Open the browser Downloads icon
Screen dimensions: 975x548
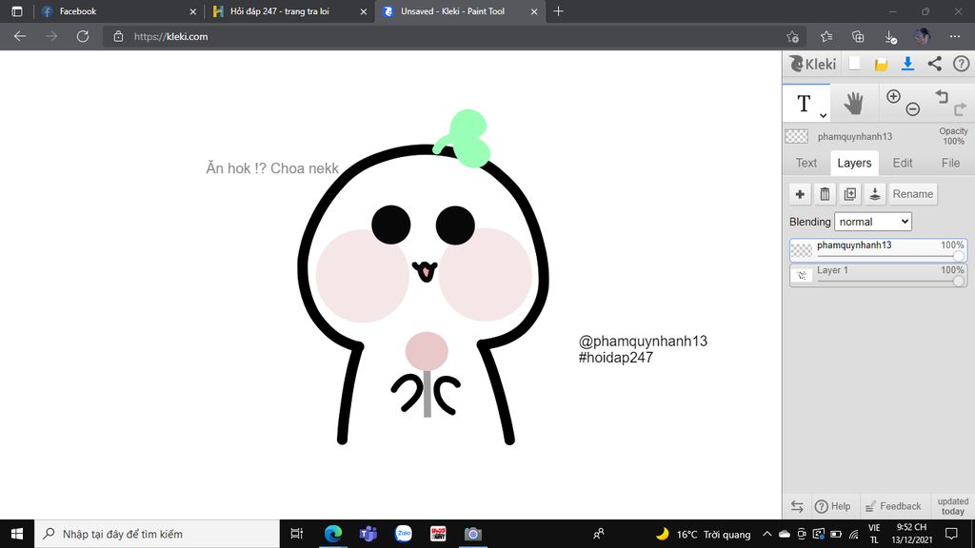tap(890, 37)
